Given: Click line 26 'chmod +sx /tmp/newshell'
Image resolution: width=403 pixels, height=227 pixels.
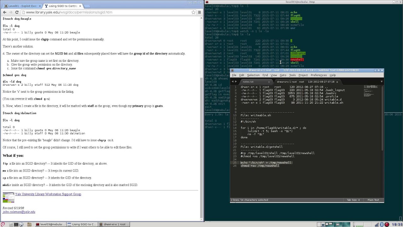Looking at the screenshot, I should [x=260, y=166].
